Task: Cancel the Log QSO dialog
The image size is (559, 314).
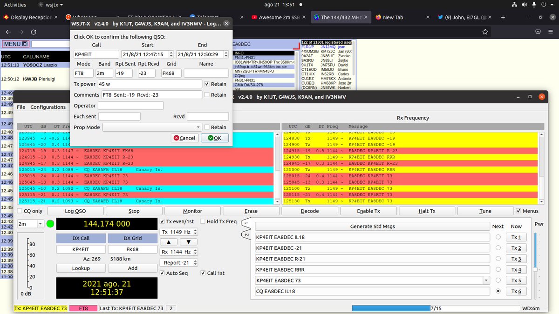Action: [184, 138]
